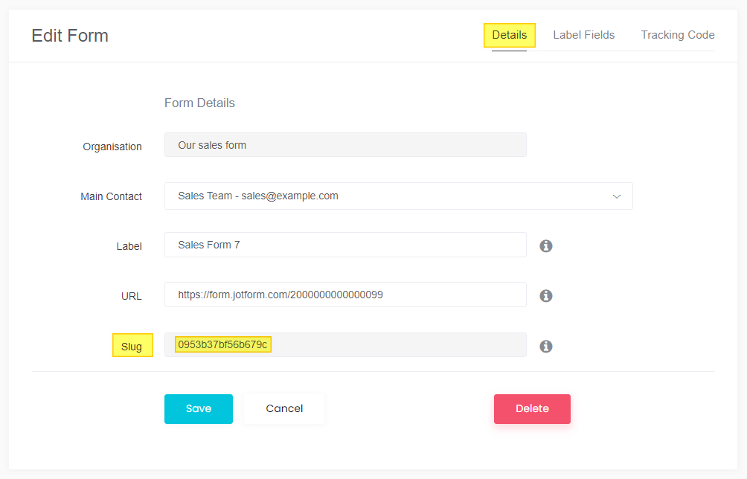Click the info icon beside the Slug field
747x479 pixels.
(x=546, y=346)
